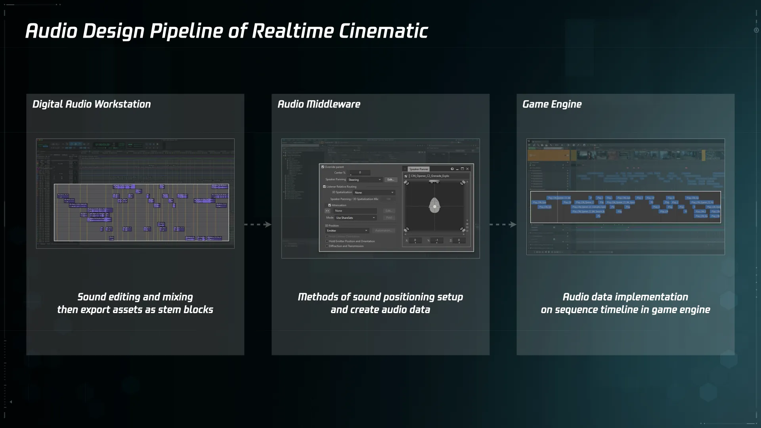Click the 01:00:03:29 timecode counter in DAW
This screenshot has width=761, height=428.
(x=102, y=145)
